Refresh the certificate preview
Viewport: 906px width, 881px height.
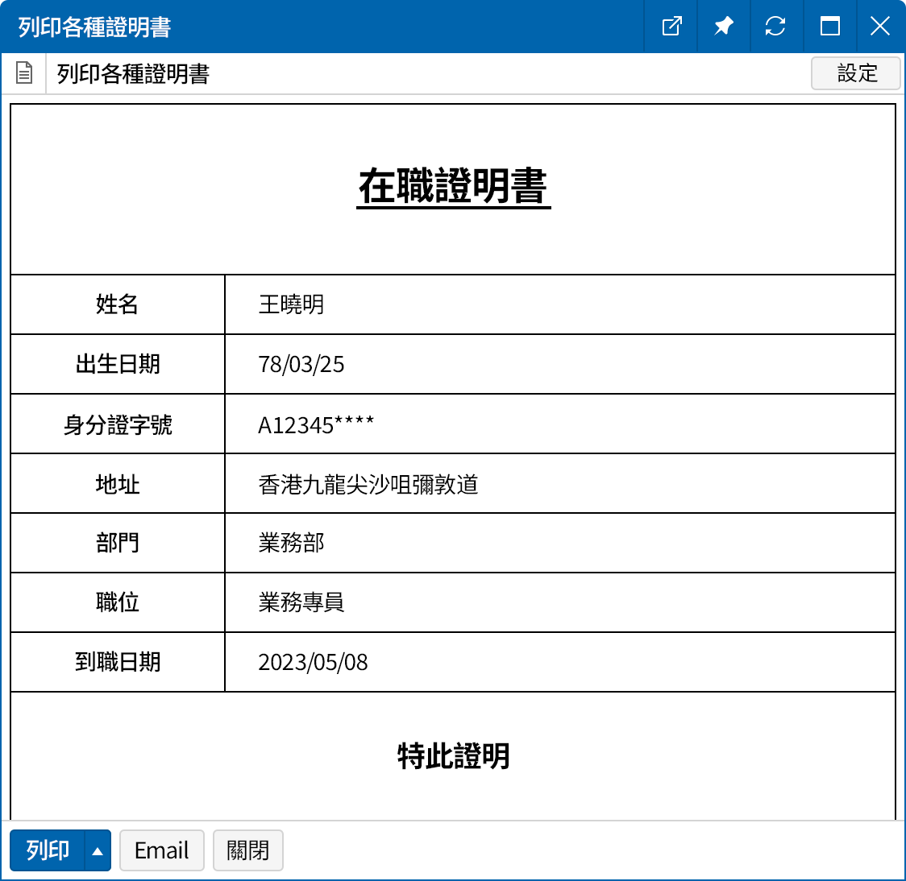pos(775,26)
